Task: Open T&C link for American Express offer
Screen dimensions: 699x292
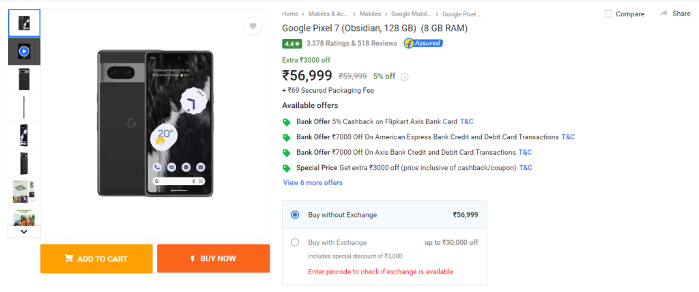Action: [568, 137]
